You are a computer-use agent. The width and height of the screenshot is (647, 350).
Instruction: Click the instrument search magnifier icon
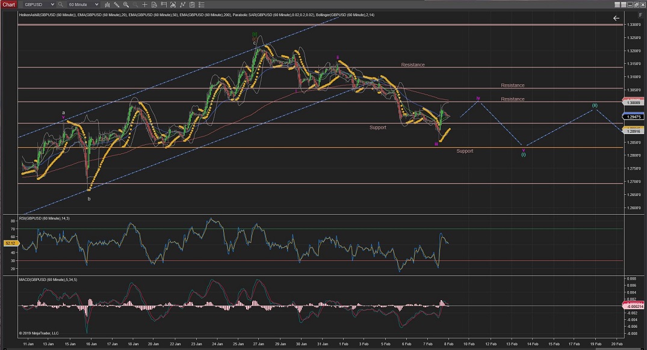click(x=60, y=5)
